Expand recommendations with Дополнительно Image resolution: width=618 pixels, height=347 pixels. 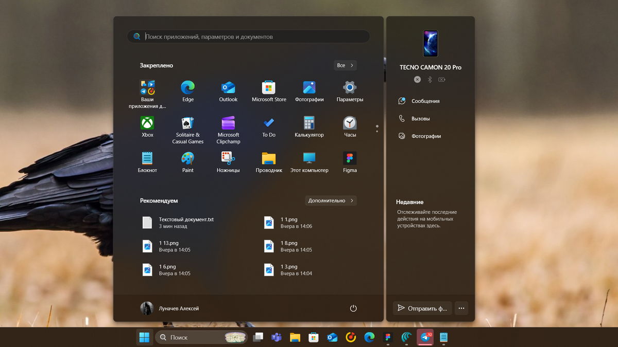point(331,200)
